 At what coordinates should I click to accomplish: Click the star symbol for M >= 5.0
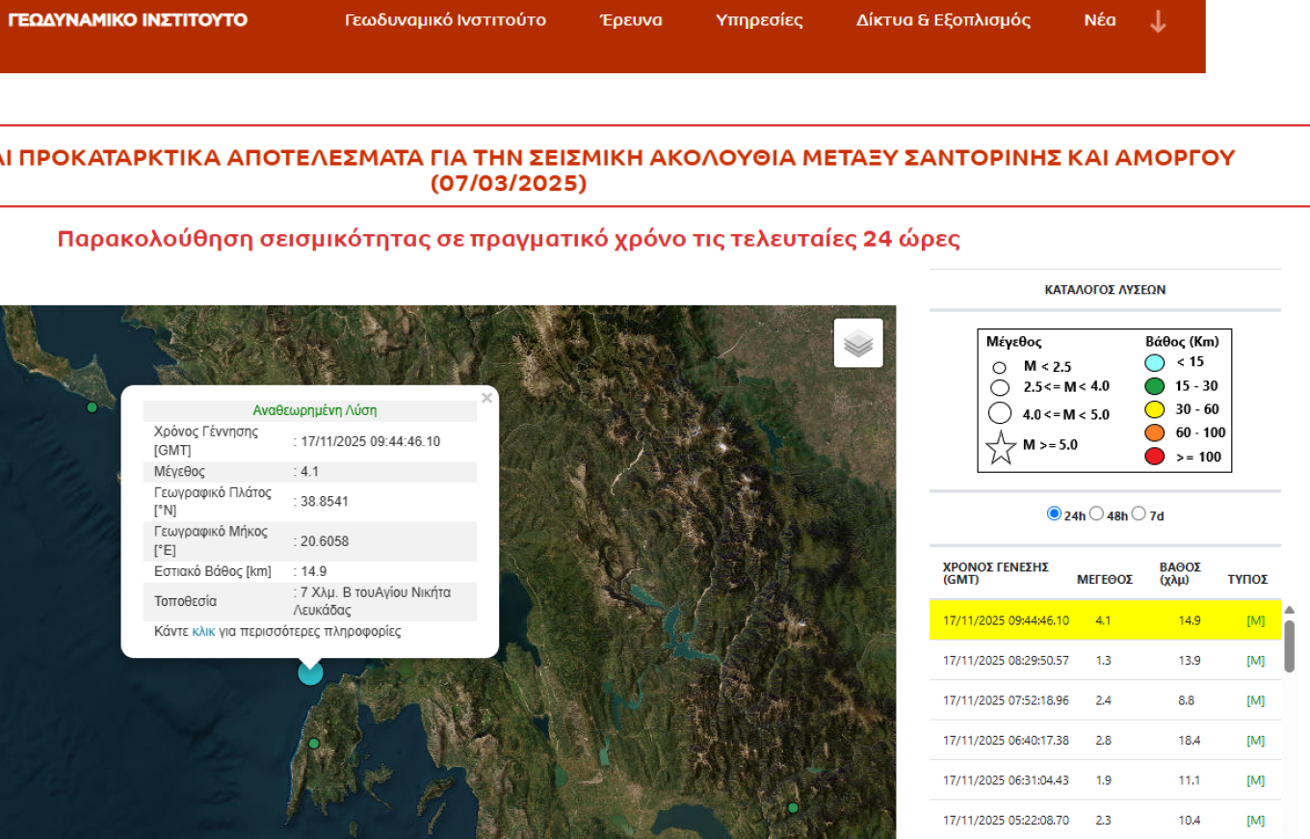pyautogui.click(x=1003, y=445)
